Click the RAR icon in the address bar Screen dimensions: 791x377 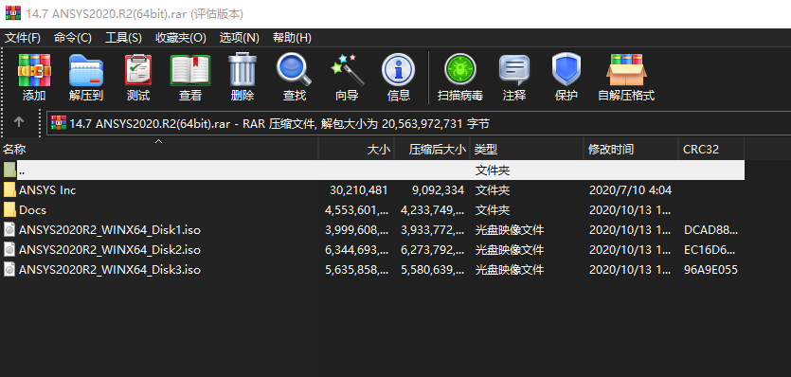coord(59,122)
